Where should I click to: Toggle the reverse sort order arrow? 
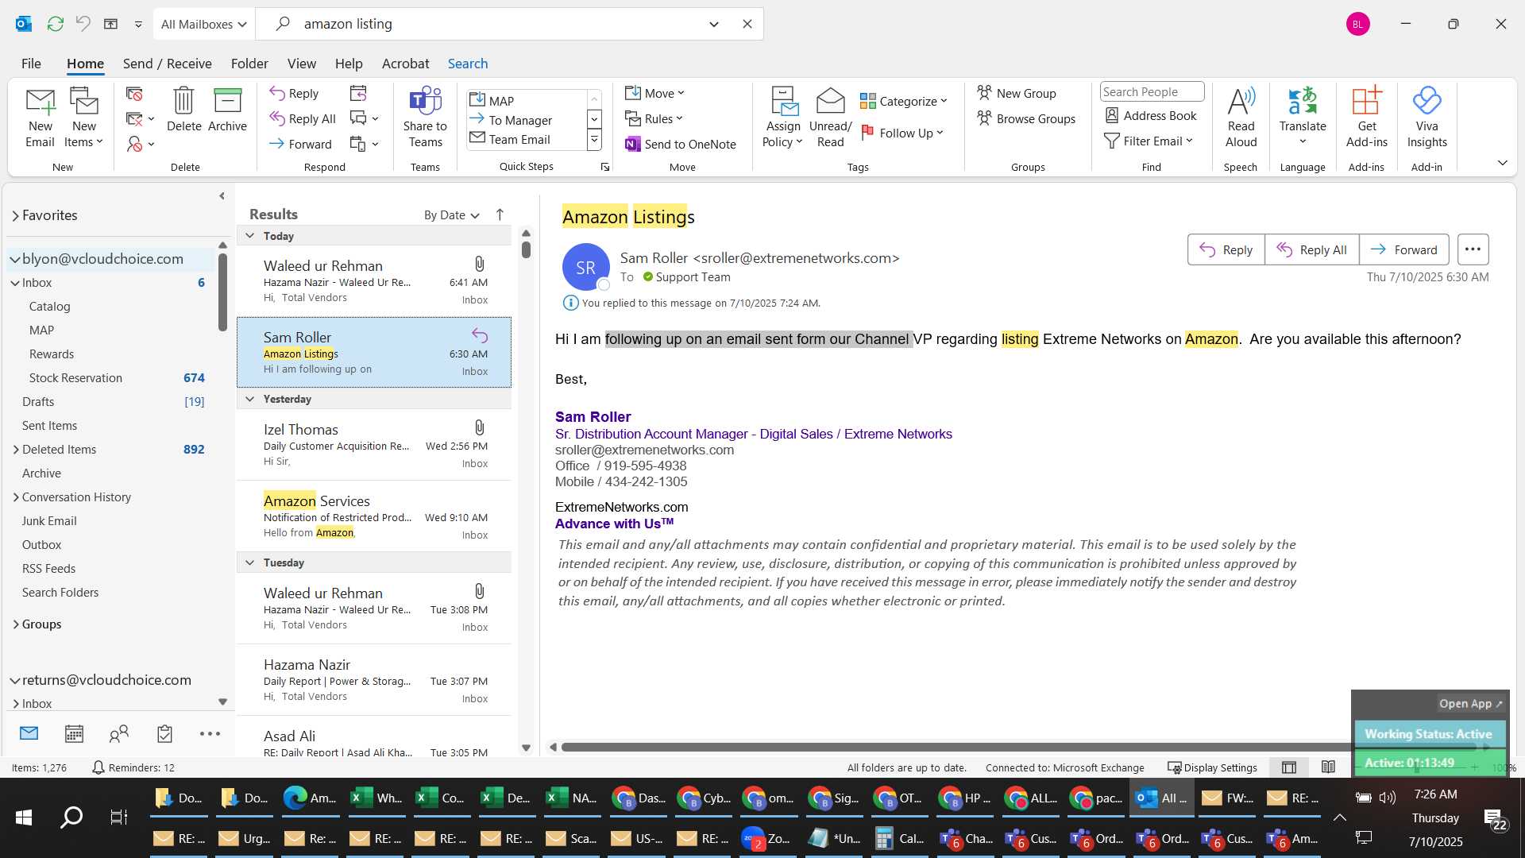click(500, 214)
